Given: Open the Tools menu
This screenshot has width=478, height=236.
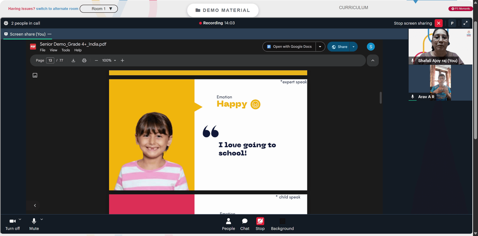Looking at the screenshot, I should coord(65,50).
